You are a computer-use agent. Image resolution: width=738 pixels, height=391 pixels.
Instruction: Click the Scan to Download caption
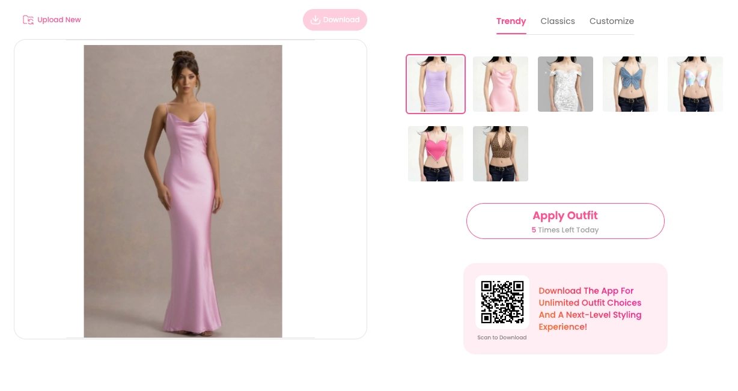[x=502, y=338]
